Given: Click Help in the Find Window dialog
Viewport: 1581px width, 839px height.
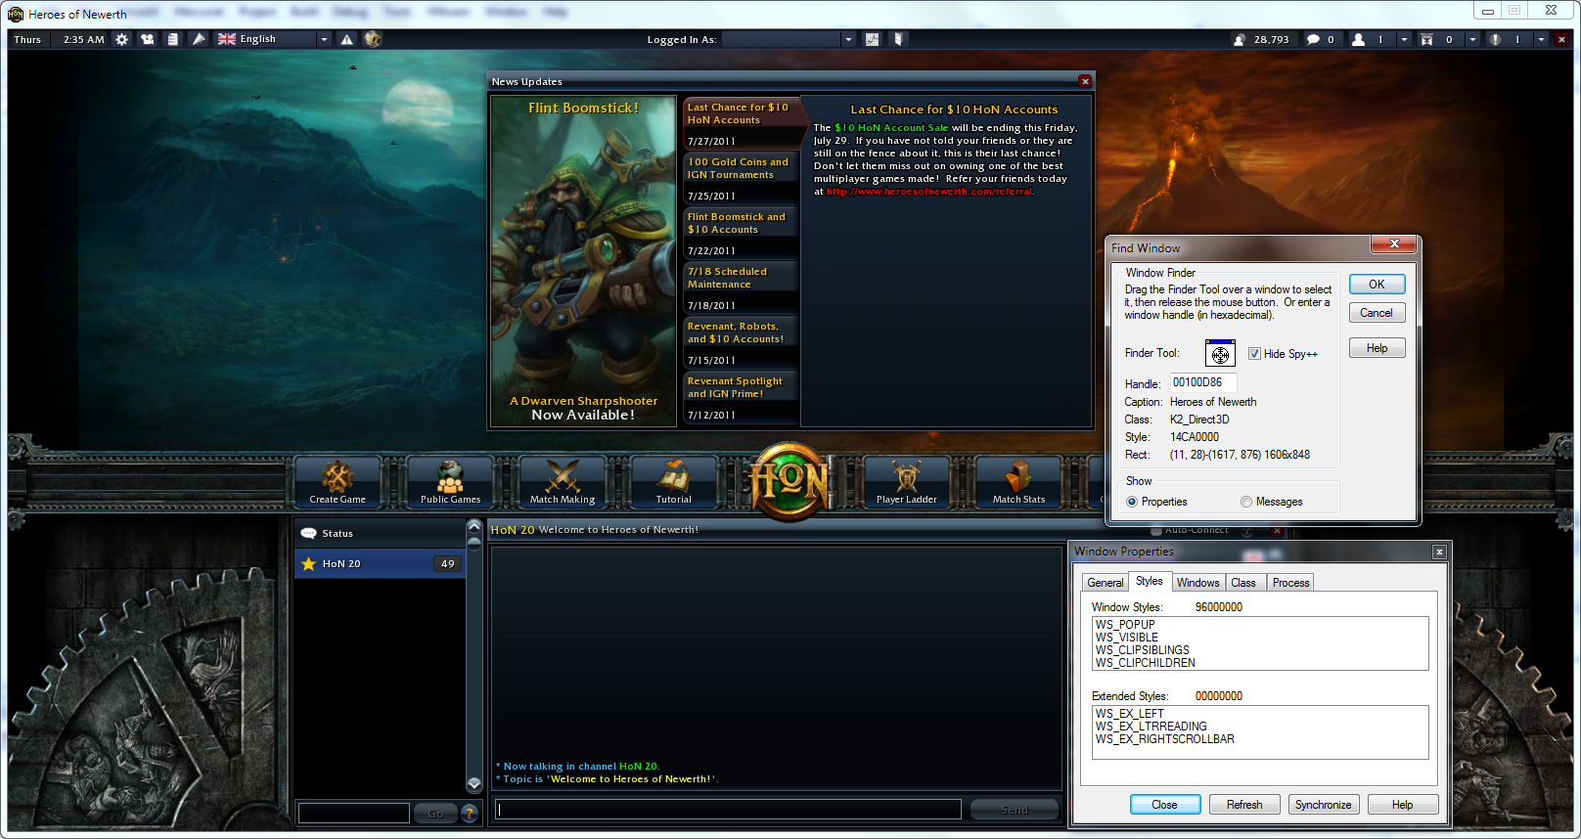Looking at the screenshot, I should [x=1377, y=348].
